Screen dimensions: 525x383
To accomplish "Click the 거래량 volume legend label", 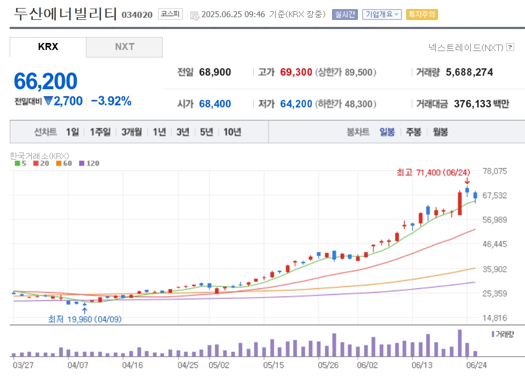I will pyautogui.click(x=502, y=334).
